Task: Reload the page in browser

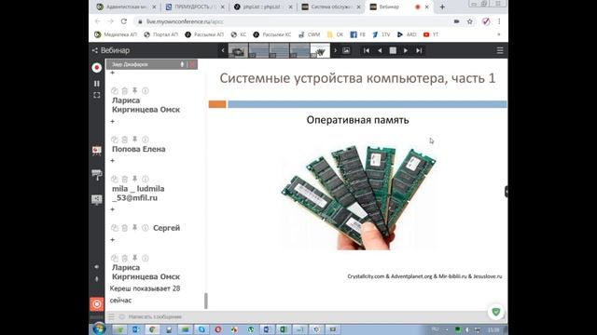Action: click(x=124, y=21)
